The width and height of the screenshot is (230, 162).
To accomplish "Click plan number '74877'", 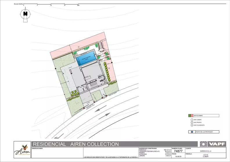I will (178, 151).
